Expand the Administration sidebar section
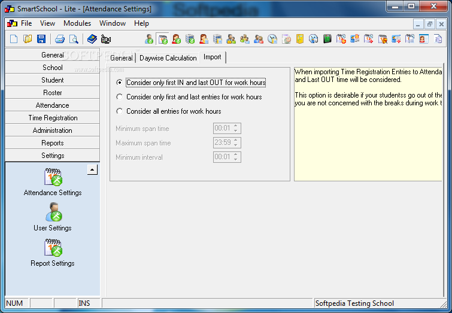 tap(53, 130)
